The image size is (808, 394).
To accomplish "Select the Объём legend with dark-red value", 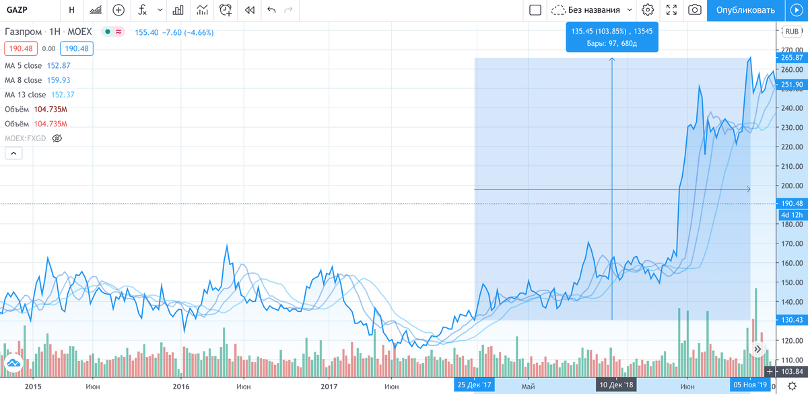I will (x=36, y=109).
